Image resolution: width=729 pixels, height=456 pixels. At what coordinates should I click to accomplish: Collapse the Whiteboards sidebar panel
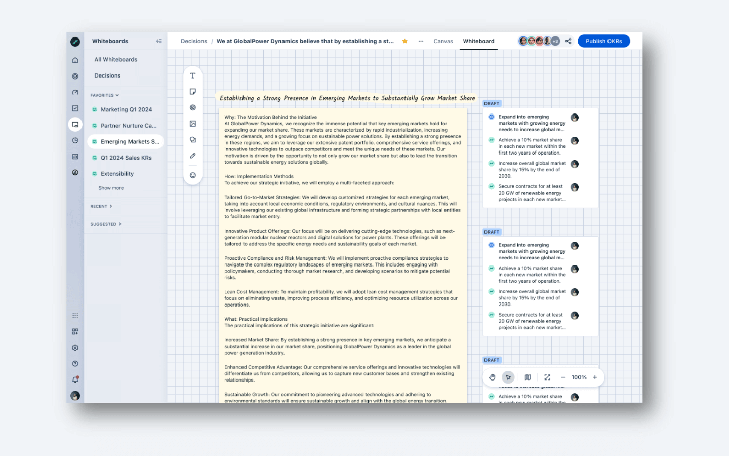click(x=159, y=41)
